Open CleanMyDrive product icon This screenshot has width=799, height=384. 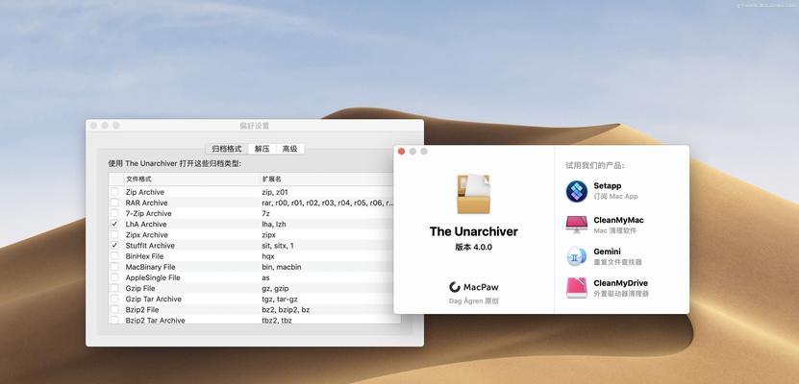(577, 288)
